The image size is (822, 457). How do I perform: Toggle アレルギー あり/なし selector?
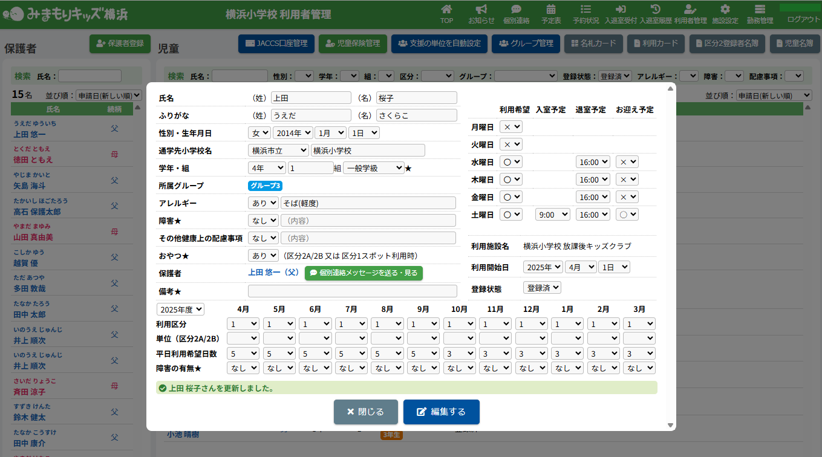pos(263,203)
